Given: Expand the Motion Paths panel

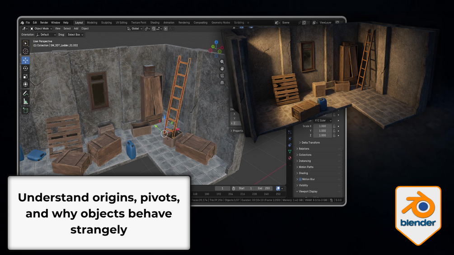Looking at the screenshot, I should click(318, 167).
